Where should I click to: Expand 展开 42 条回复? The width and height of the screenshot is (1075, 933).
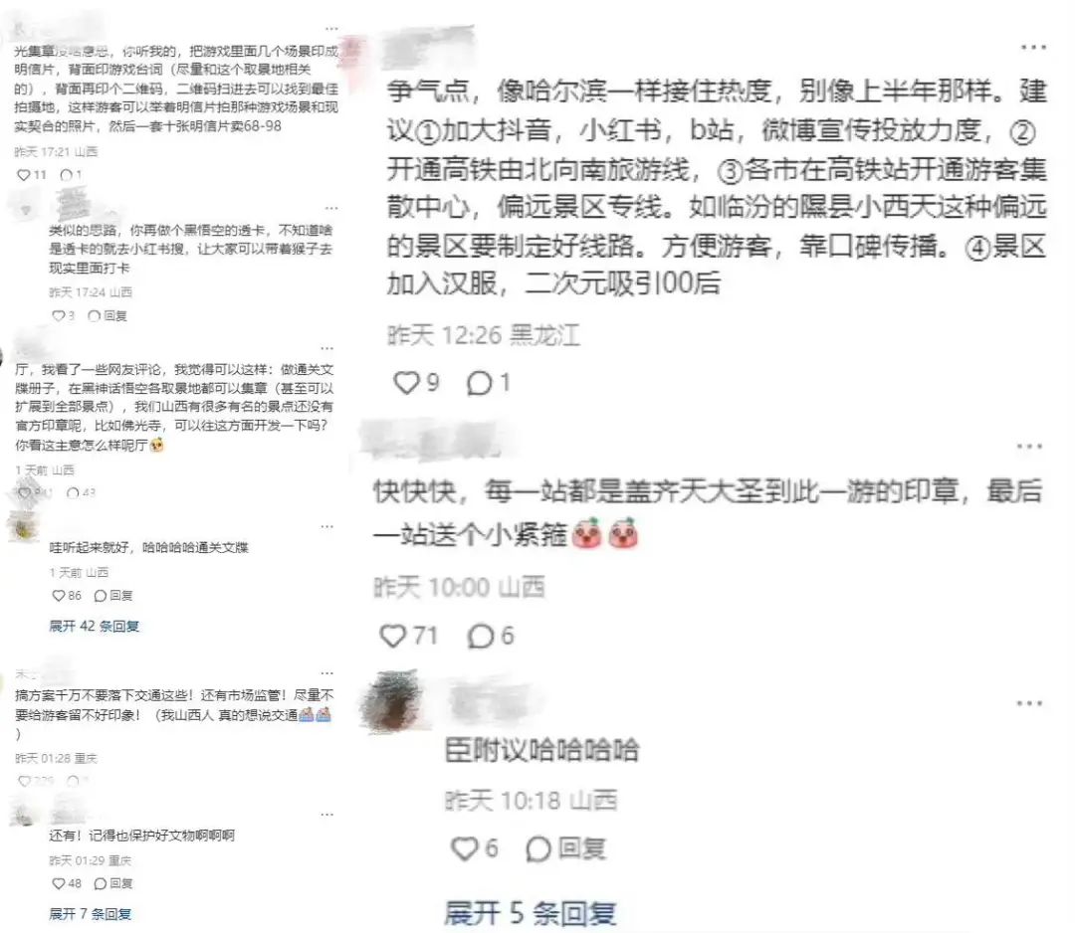pyautogui.click(x=94, y=626)
